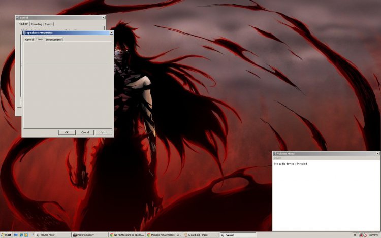Click the red tray icon beside the clock
This screenshot has height=238, width=381.
pos(365,235)
